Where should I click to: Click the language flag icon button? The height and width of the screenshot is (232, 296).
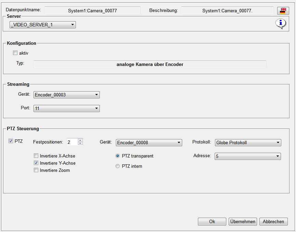pos(283,11)
